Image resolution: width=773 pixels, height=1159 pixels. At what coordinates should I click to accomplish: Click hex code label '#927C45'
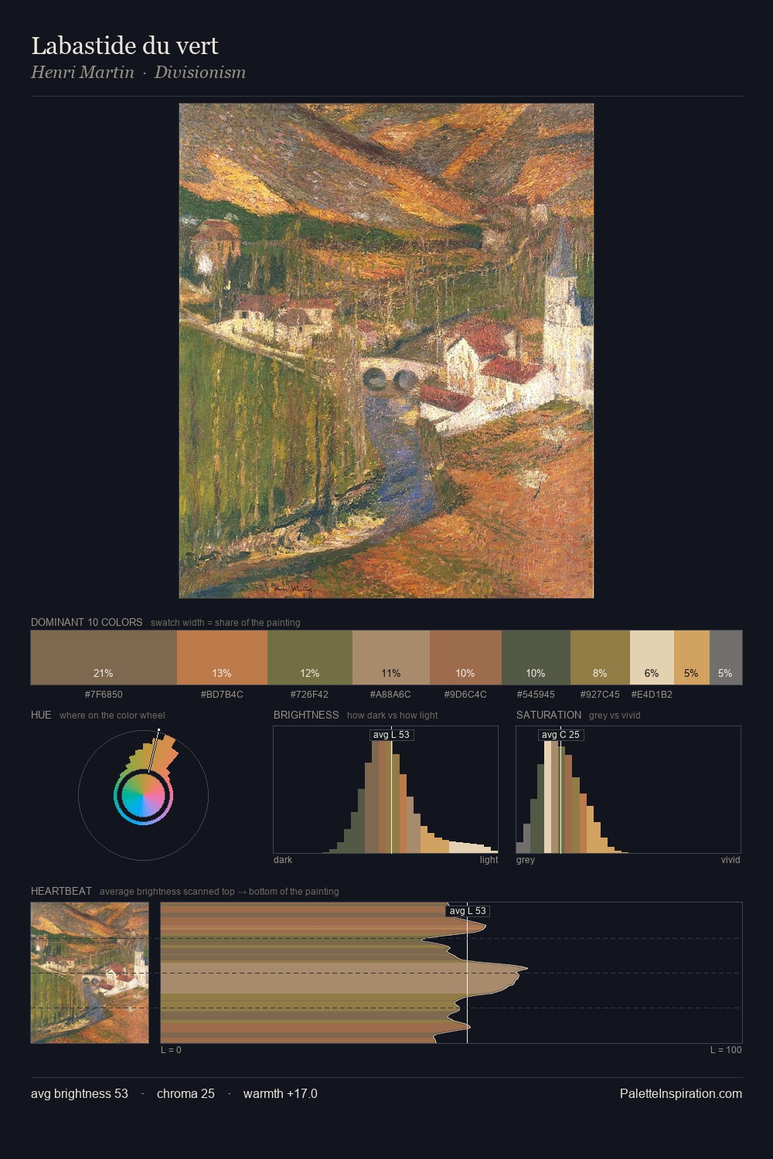(600, 695)
